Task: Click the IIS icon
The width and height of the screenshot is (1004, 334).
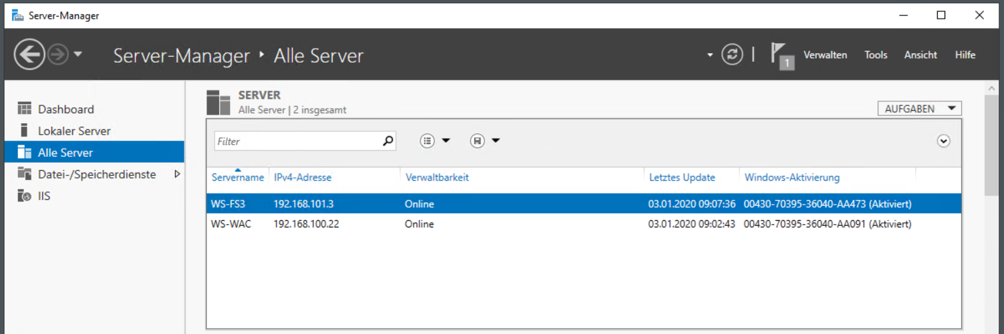Action: coord(25,196)
